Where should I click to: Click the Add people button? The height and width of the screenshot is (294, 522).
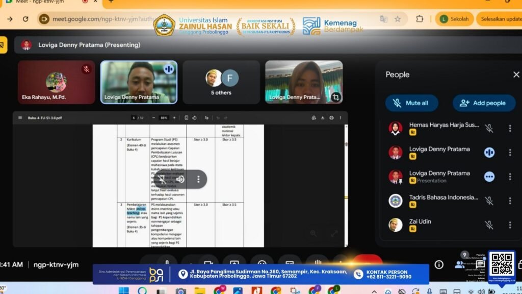point(483,103)
